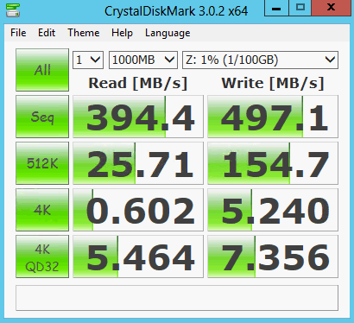The width and height of the screenshot is (354, 323).
Task: Select the 512K write result 154.7
Action: point(273,163)
